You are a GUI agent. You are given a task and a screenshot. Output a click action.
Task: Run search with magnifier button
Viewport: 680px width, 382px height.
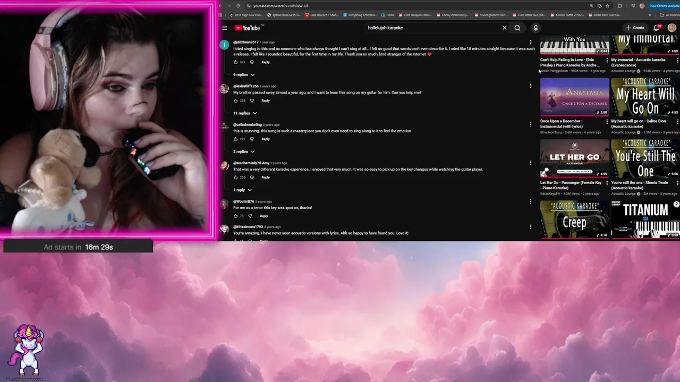coord(517,28)
